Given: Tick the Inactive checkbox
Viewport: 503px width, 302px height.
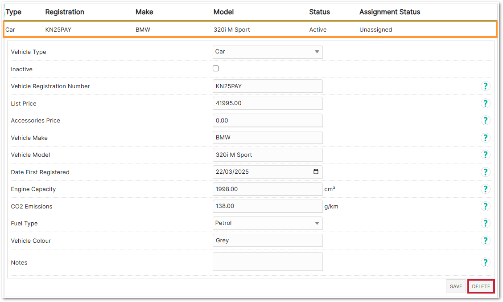Looking at the screenshot, I should coord(216,69).
